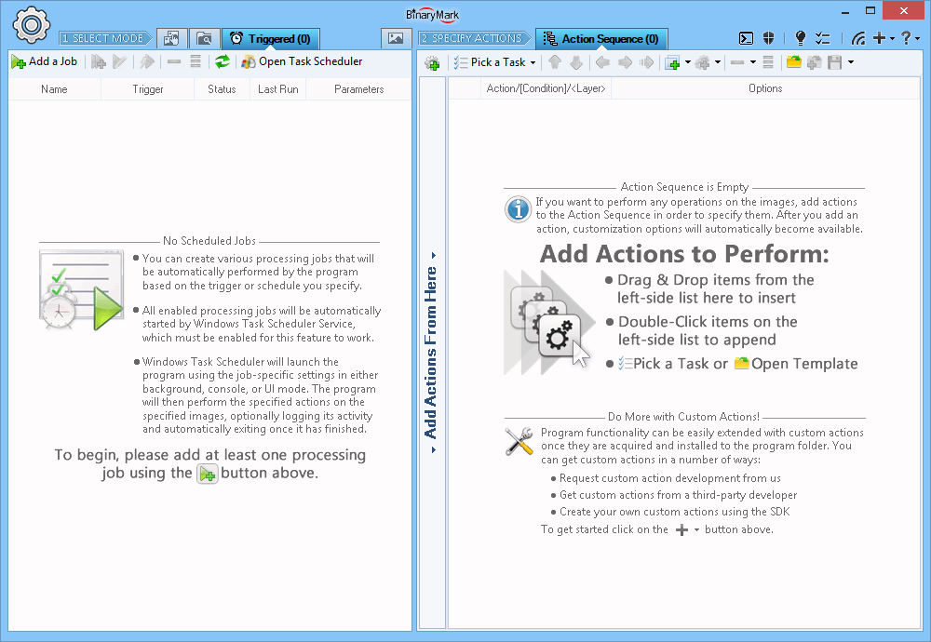Switch to the manual selection mode tab
931x642 pixels.
171,38
